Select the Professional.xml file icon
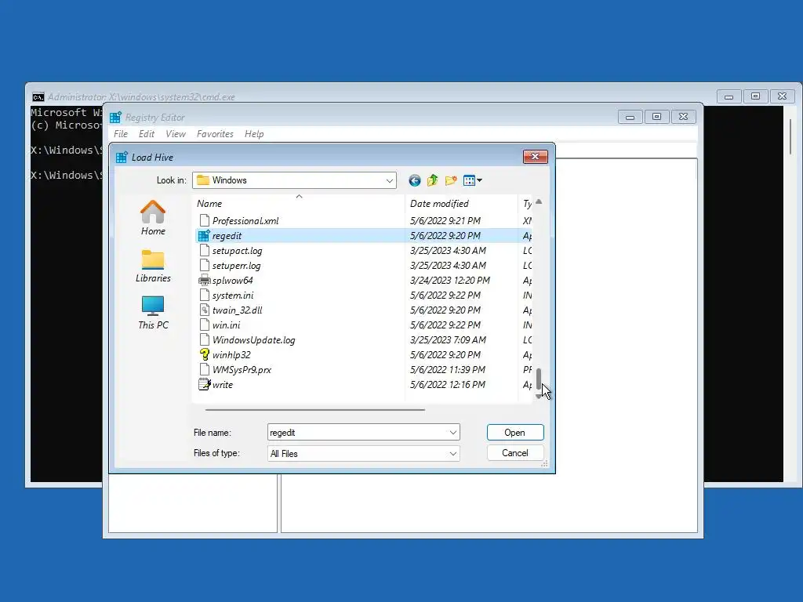 [204, 220]
